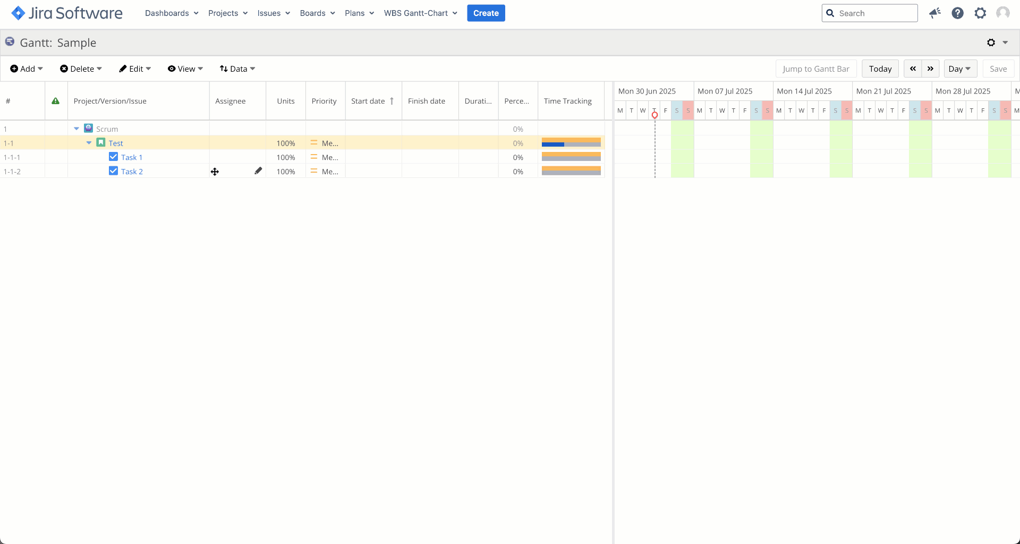Viewport: 1020px width, 544px height.
Task: Open the user profile avatar
Action: [1002, 13]
